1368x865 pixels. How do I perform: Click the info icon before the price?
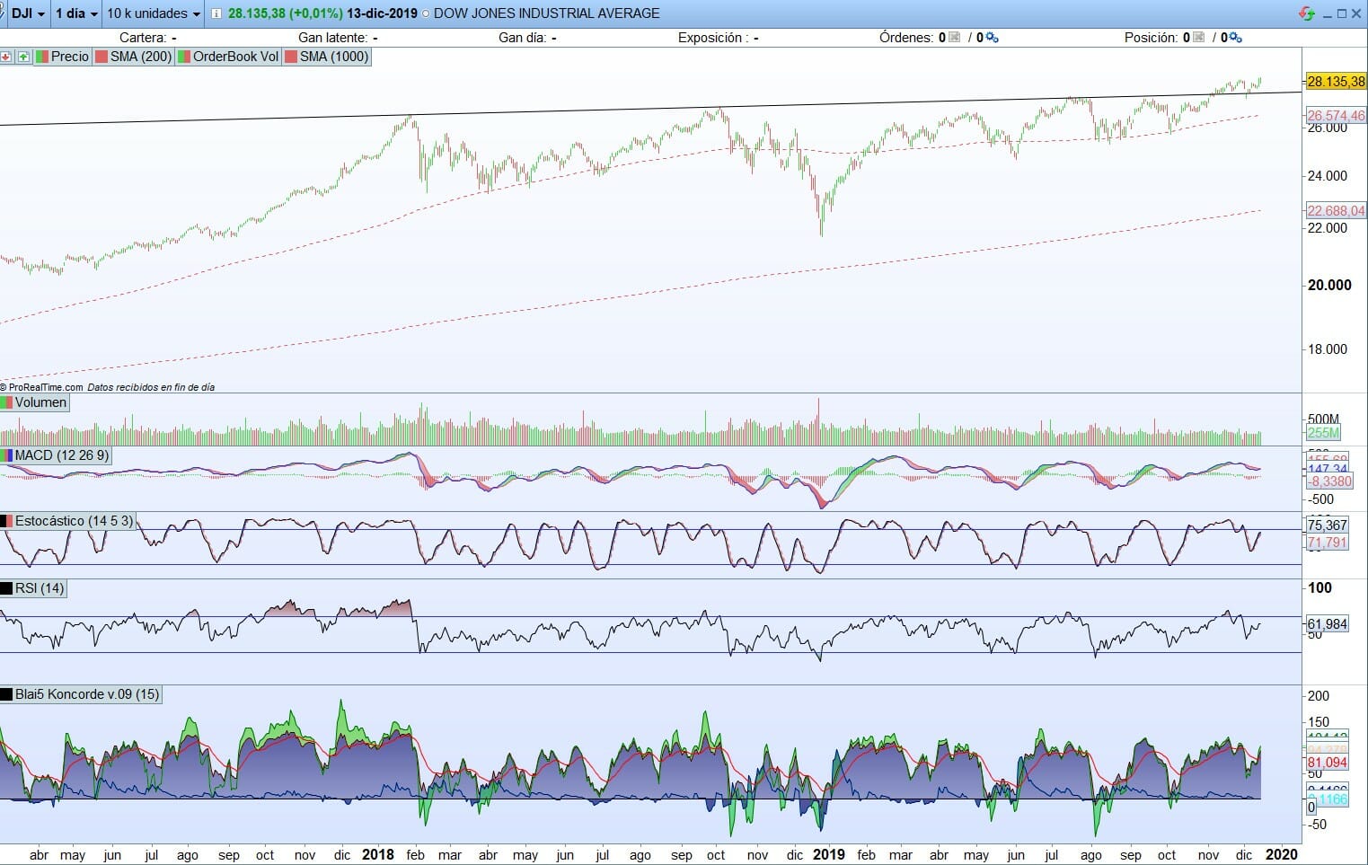216,13
